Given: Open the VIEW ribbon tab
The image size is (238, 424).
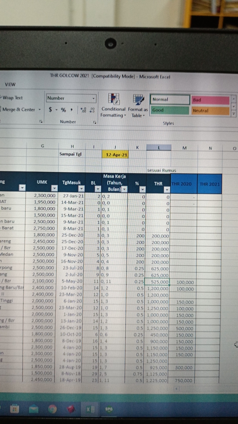Looking at the screenshot, I should click(10, 85).
